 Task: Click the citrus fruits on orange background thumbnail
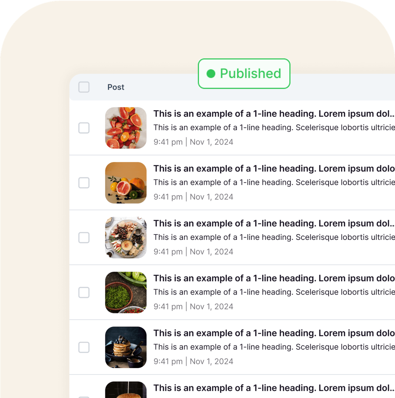[126, 183]
